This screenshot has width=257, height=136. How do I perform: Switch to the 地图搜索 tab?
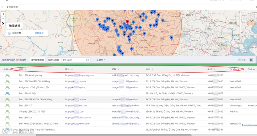pos(12,7)
